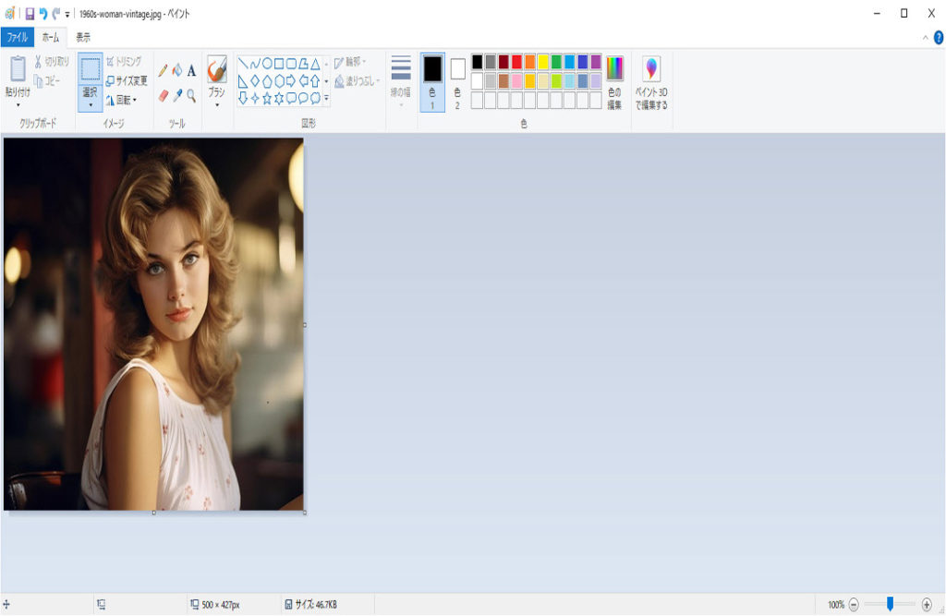The image size is (946, 616).
Task: Select the Eraser tool
Action: click(164, 95)
